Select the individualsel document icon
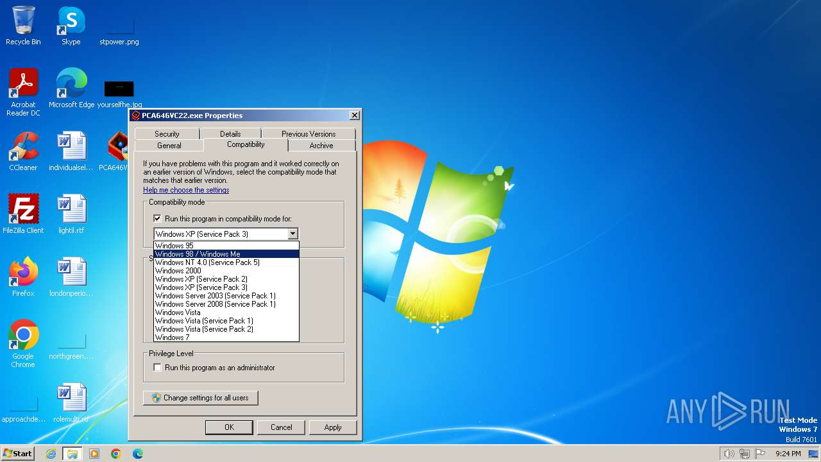 [71, 151]
